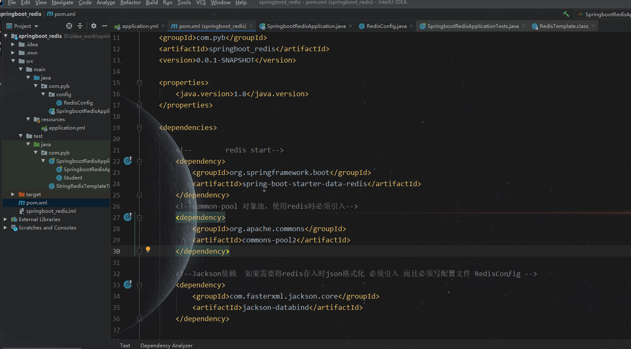Click the spring-boot-starter-data-redis artifactId line
This screenshot has height=349, width=631.
coord(307,184)
